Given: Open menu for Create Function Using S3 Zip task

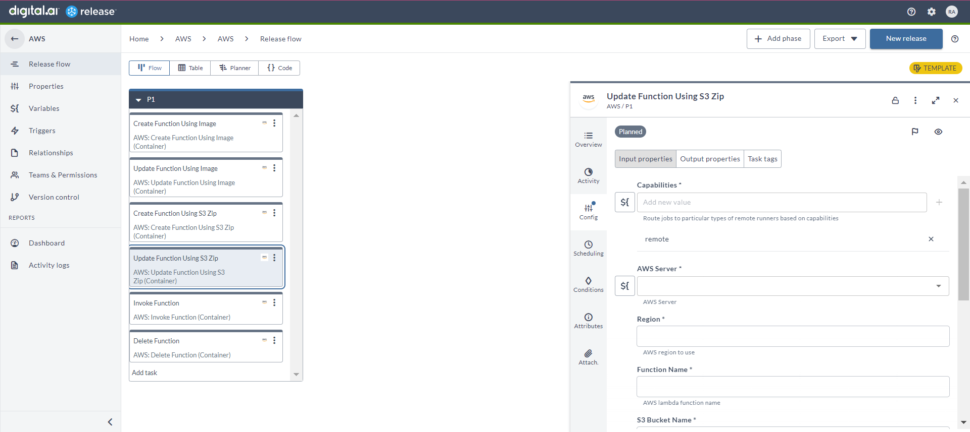Looking at the screenshot, I should (x=274, y=213).
